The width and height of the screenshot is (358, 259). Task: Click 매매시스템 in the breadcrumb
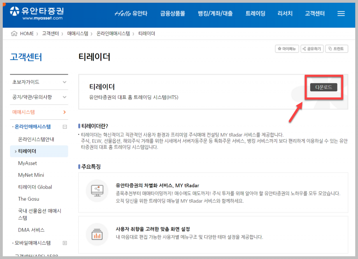click(x=78, y=34)
